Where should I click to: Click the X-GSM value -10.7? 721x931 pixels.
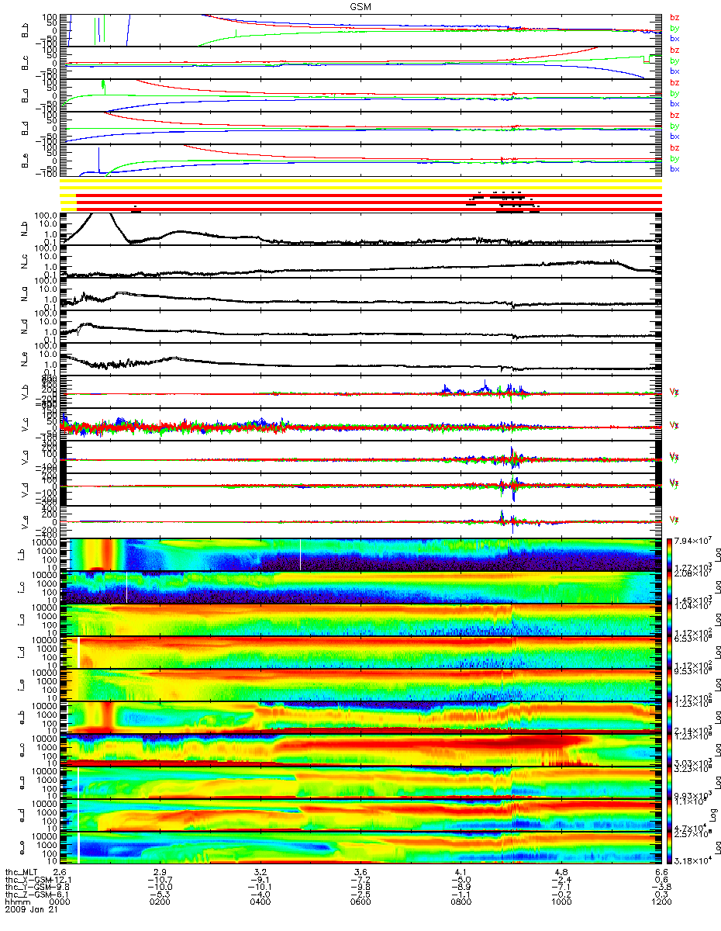tap(159, 881)
